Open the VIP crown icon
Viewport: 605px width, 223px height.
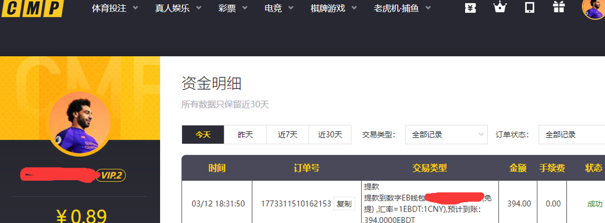(500, 7)
